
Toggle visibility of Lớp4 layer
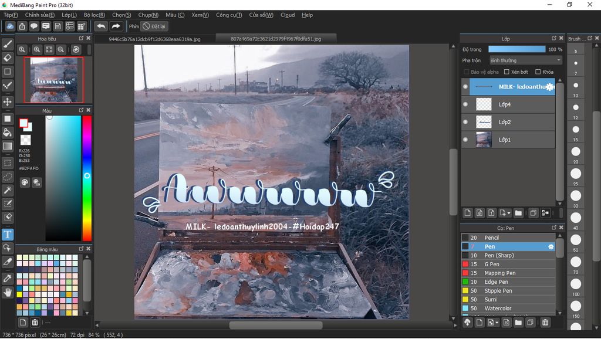[x=465, y=104]
